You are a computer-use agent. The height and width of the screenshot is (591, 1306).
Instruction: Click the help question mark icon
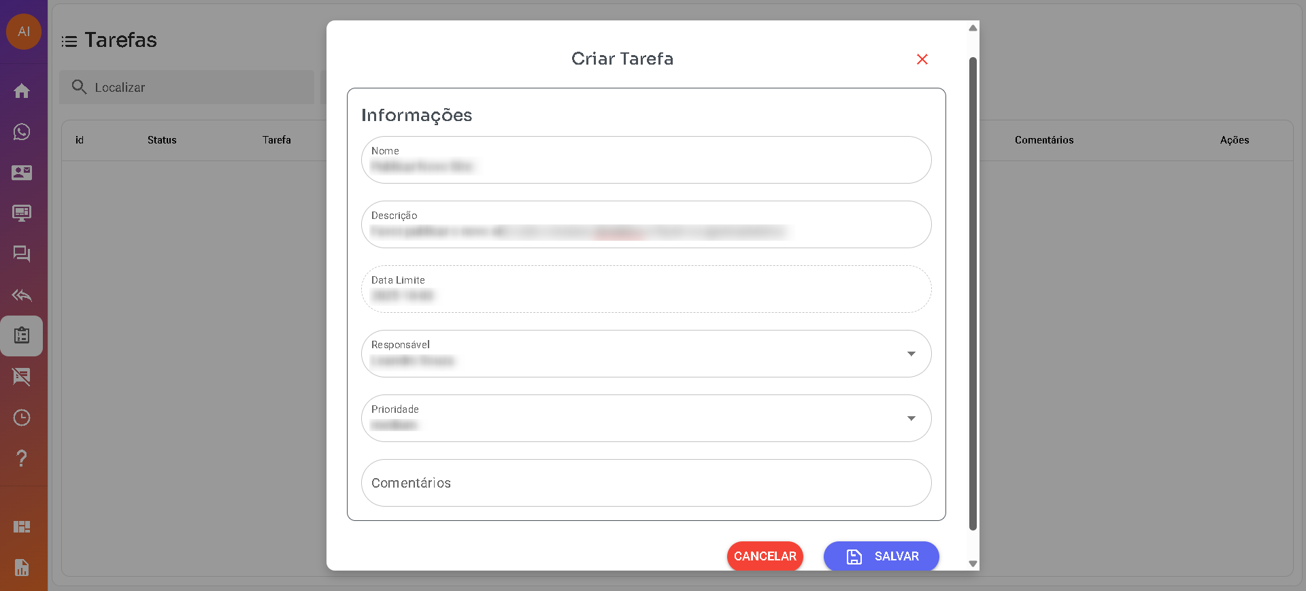pyautogui.click(x=22, y=458)
